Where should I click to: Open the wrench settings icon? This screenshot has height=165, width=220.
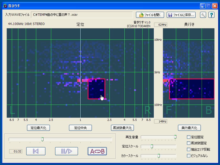coord(203,15)
